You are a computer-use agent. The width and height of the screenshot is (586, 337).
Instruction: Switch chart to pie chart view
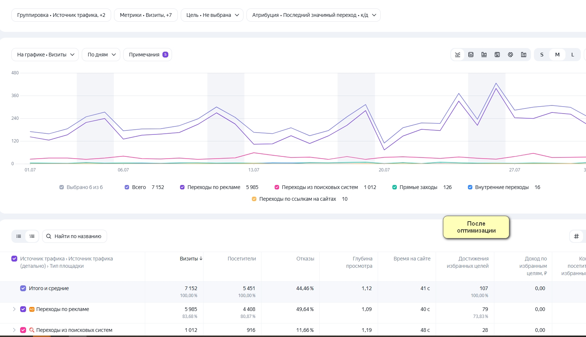pos(510,55)
